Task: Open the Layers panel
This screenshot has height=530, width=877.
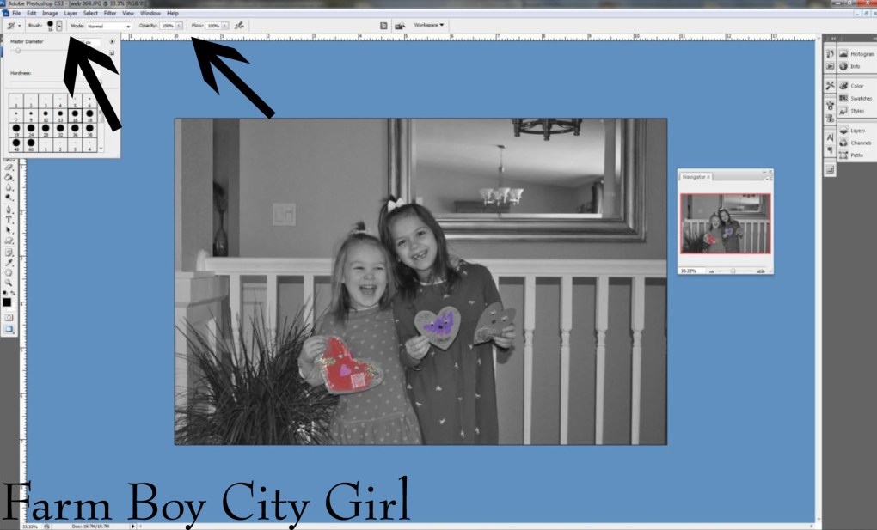Action: coord(857,131)
